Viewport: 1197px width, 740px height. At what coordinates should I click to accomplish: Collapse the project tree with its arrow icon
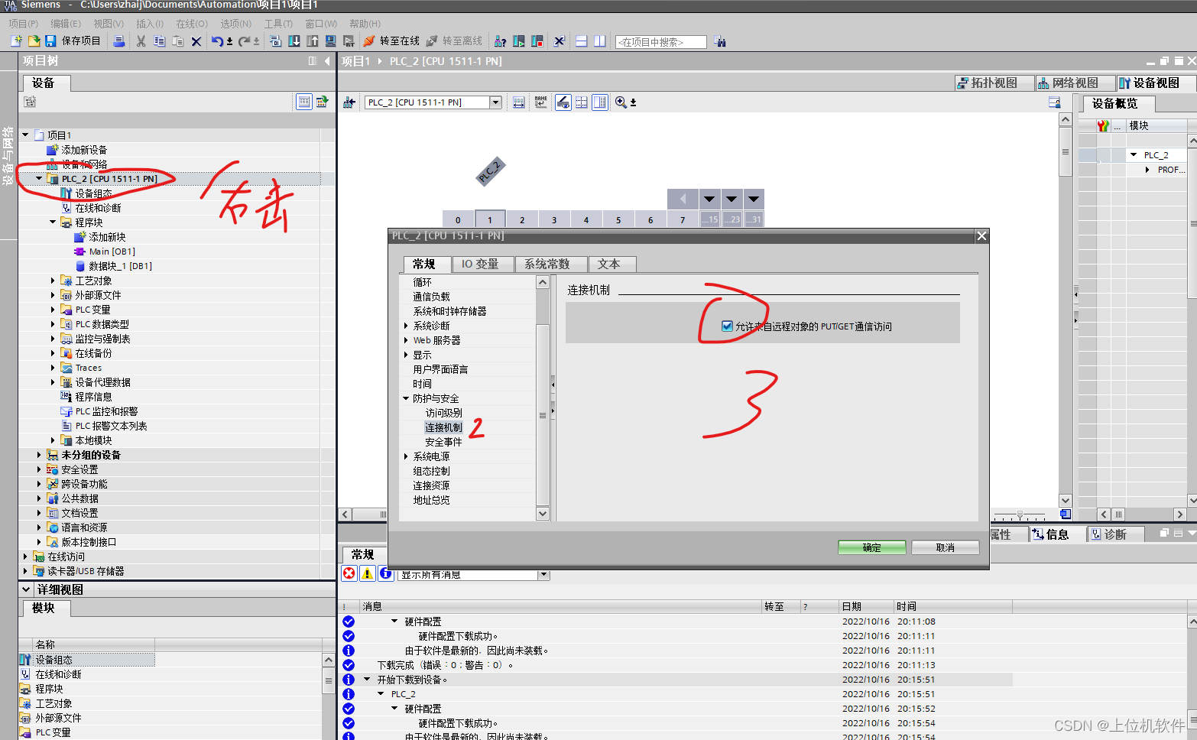327,61
